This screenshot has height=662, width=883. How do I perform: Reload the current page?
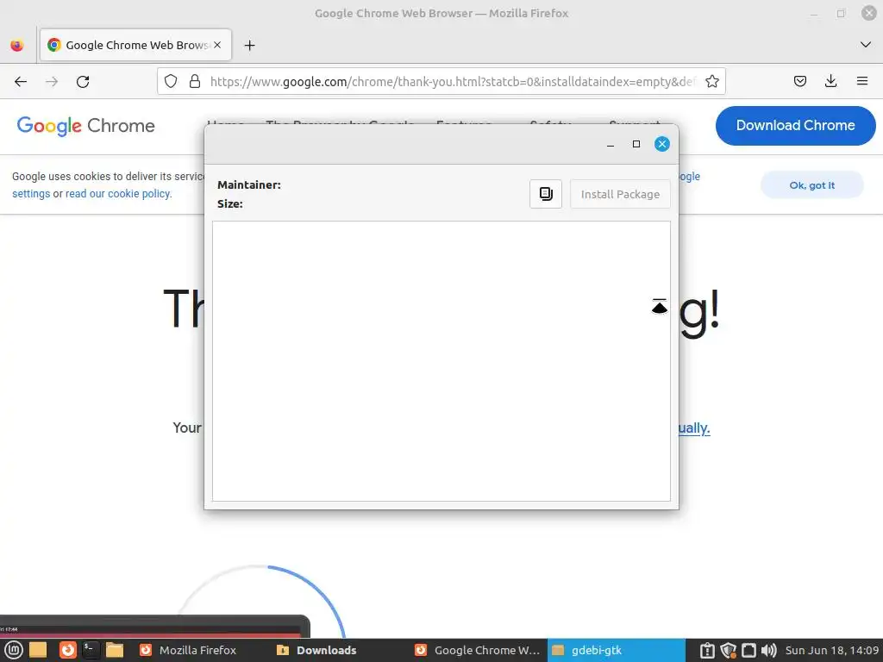(83, 82)
